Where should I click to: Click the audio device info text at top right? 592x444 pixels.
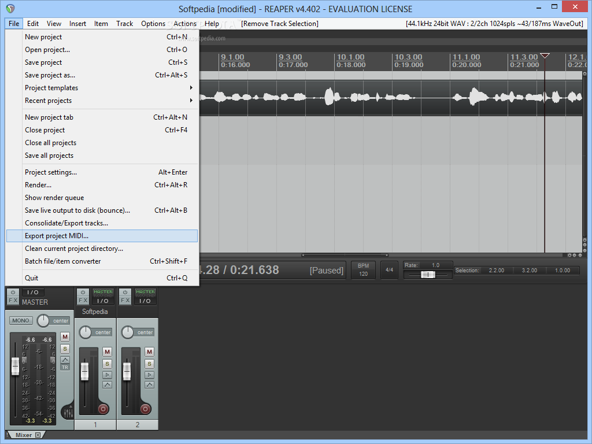click(495, 23)
